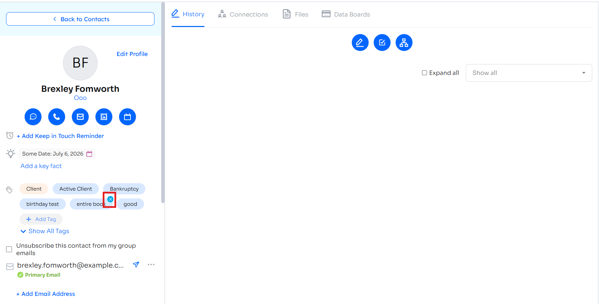Select the Active Client tag
599x304 pixels.
(x=76, y=189)
